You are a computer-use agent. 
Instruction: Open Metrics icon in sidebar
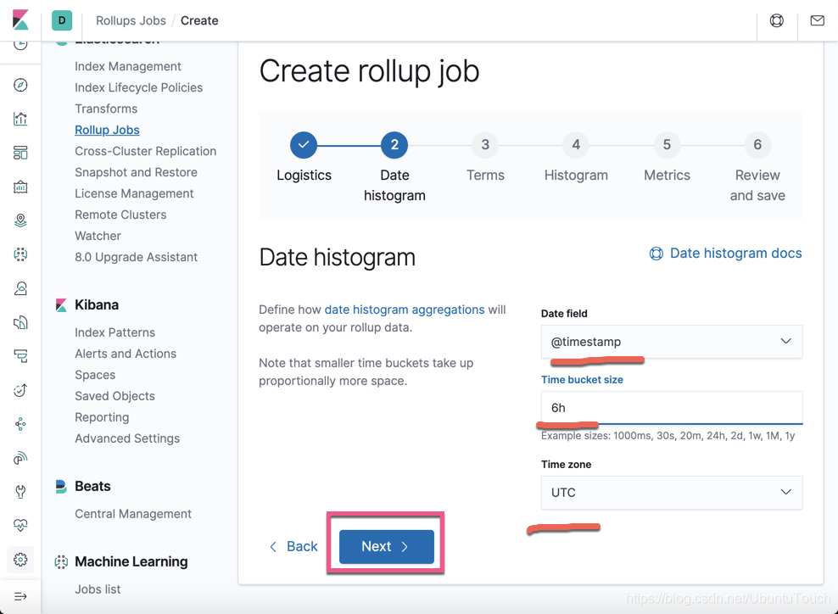tap(20, 288)
